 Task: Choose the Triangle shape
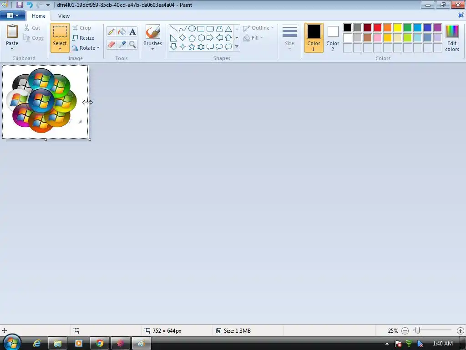228,29
